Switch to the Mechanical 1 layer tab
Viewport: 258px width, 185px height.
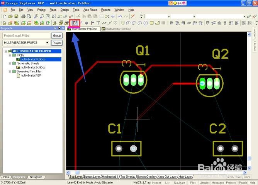coord(110,177)
